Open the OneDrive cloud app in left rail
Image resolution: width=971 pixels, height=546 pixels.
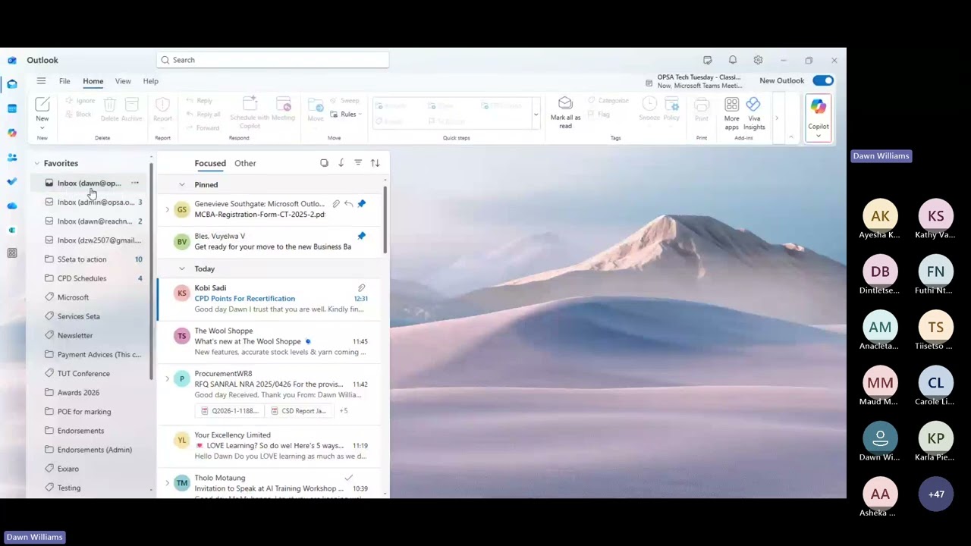12,206
